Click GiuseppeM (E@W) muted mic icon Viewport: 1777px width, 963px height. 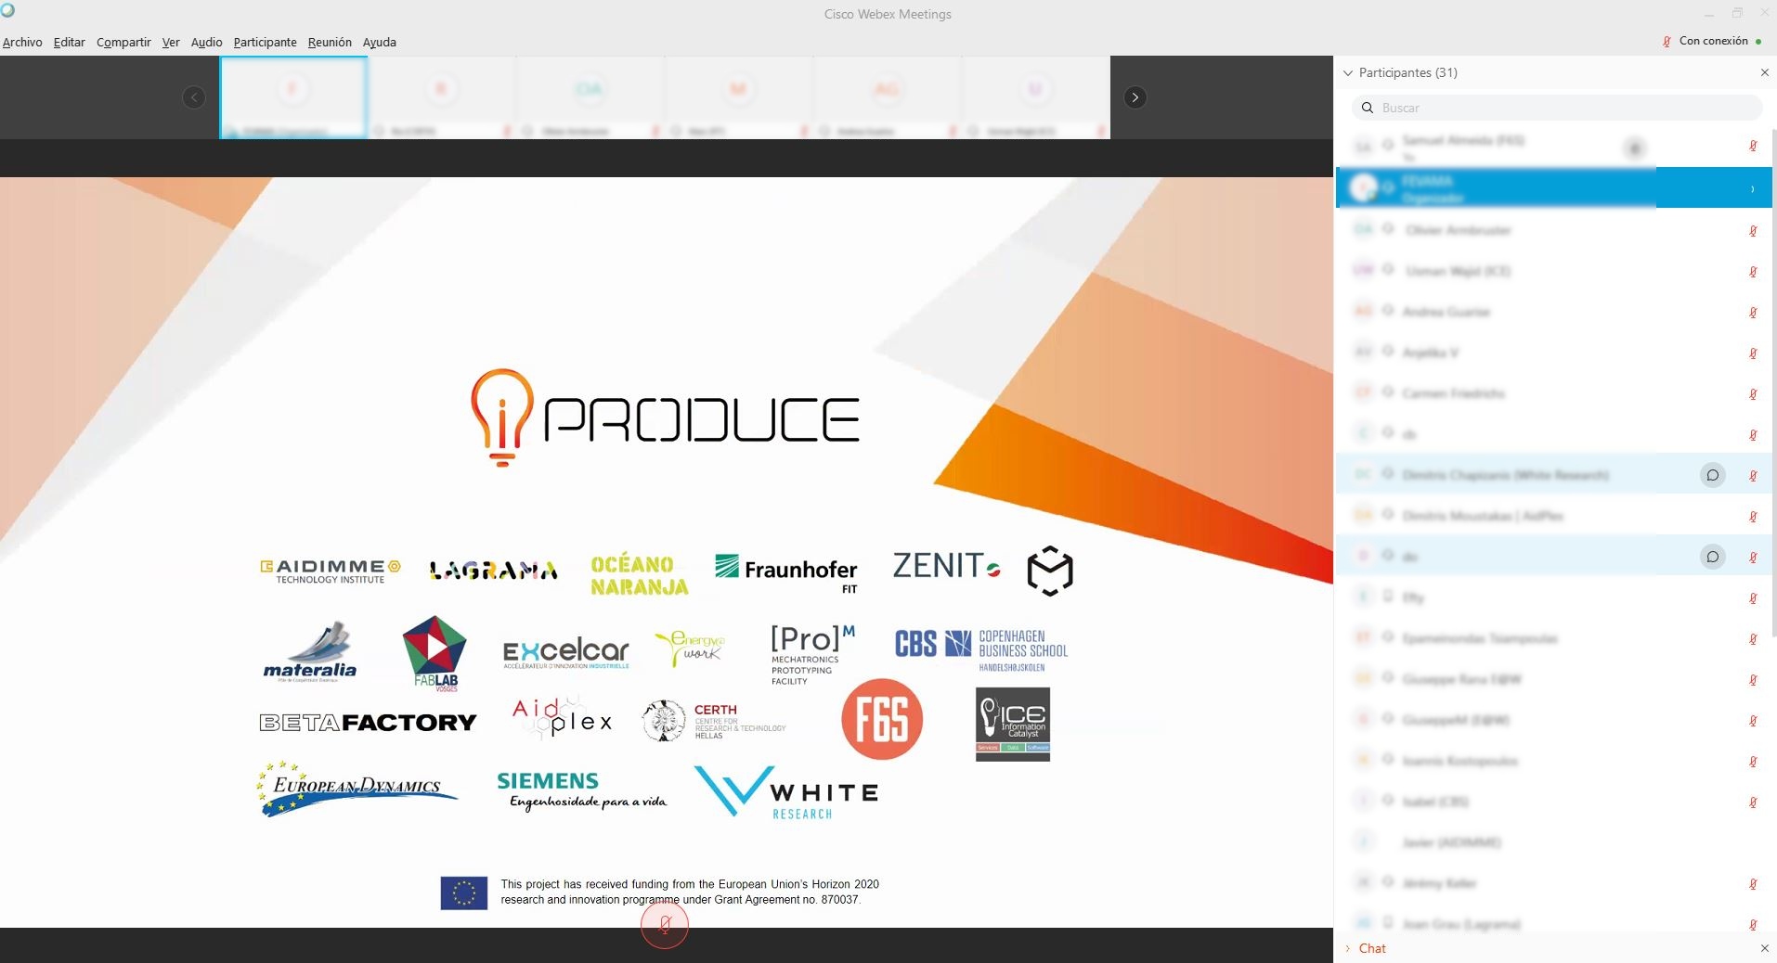click(1753, 721)
